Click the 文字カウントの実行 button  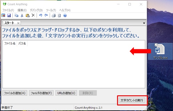[x=132, y=100]
